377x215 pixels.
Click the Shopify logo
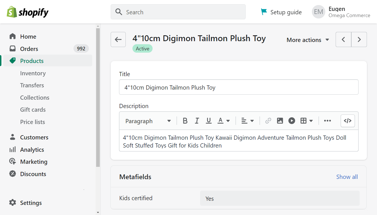click(x=28, y=12)
